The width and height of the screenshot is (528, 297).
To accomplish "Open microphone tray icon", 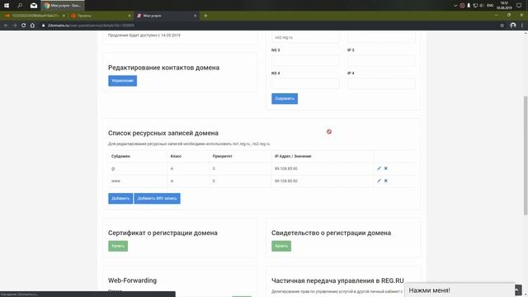I will [x=469, y=6].
